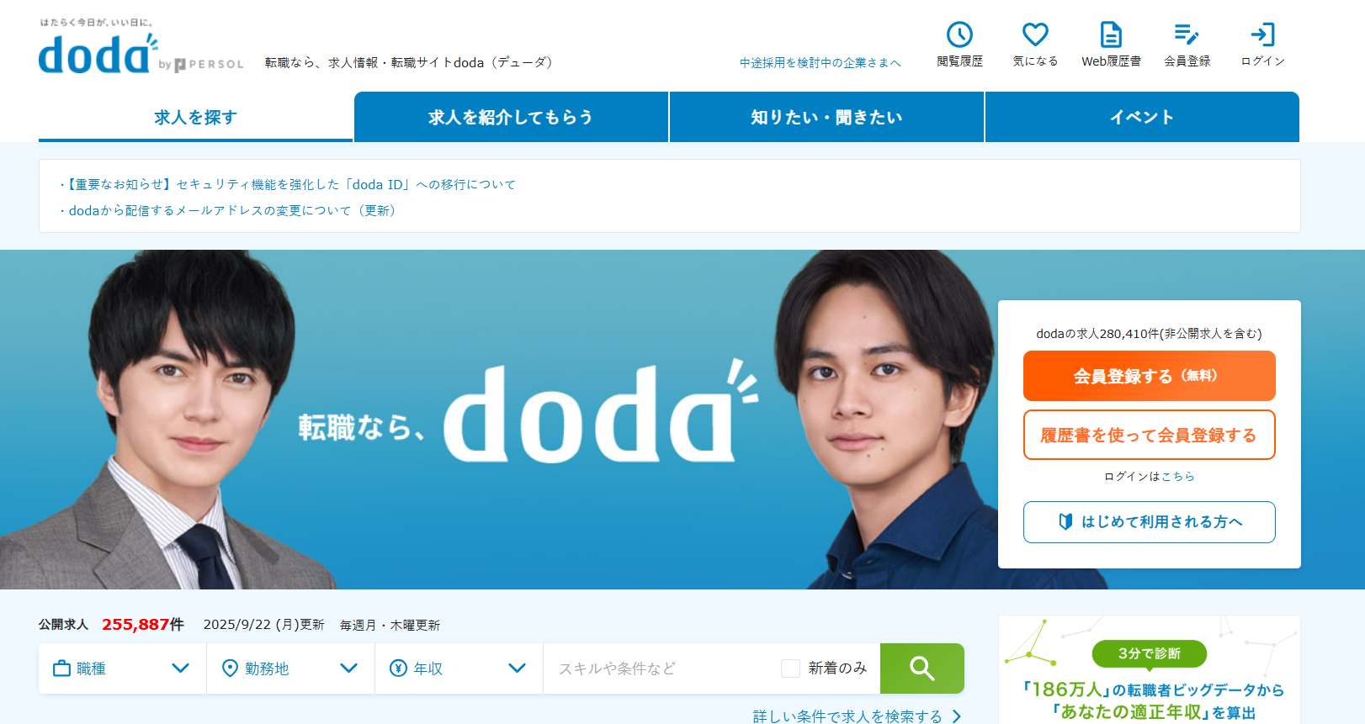
Task: Open the 閲覧履歴 clock icon
Action: 959,34
